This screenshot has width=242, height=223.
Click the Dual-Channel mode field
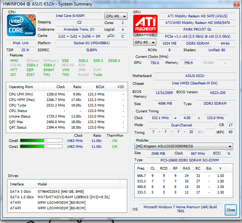pos(181,125)
